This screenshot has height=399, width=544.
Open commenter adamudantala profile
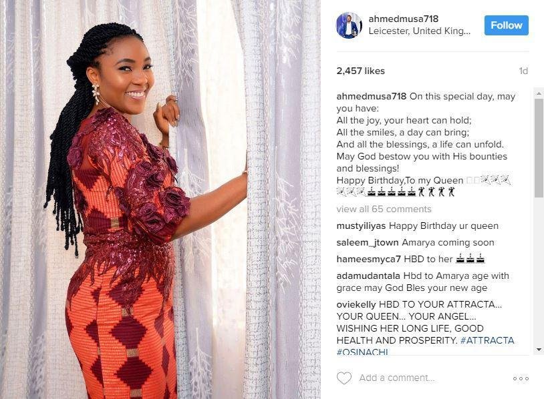pyautogui.click(x=368, y=276)
